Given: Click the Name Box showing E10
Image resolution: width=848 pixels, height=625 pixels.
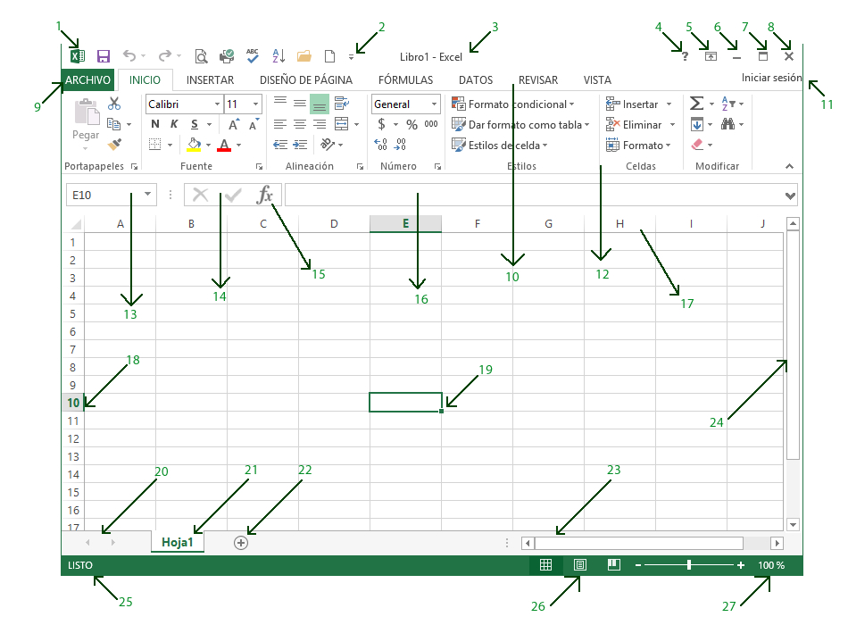Looking at the screenshot, I should 100,195.
